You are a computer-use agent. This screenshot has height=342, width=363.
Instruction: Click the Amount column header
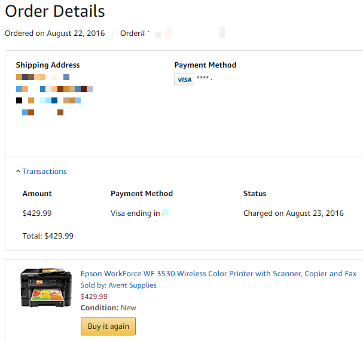click(37, 194)
